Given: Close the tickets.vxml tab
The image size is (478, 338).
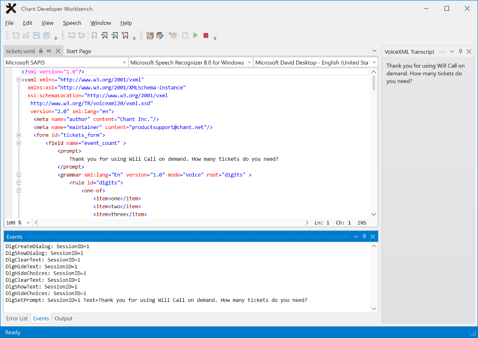Looking at the screenshot, I should click(58, 51).
